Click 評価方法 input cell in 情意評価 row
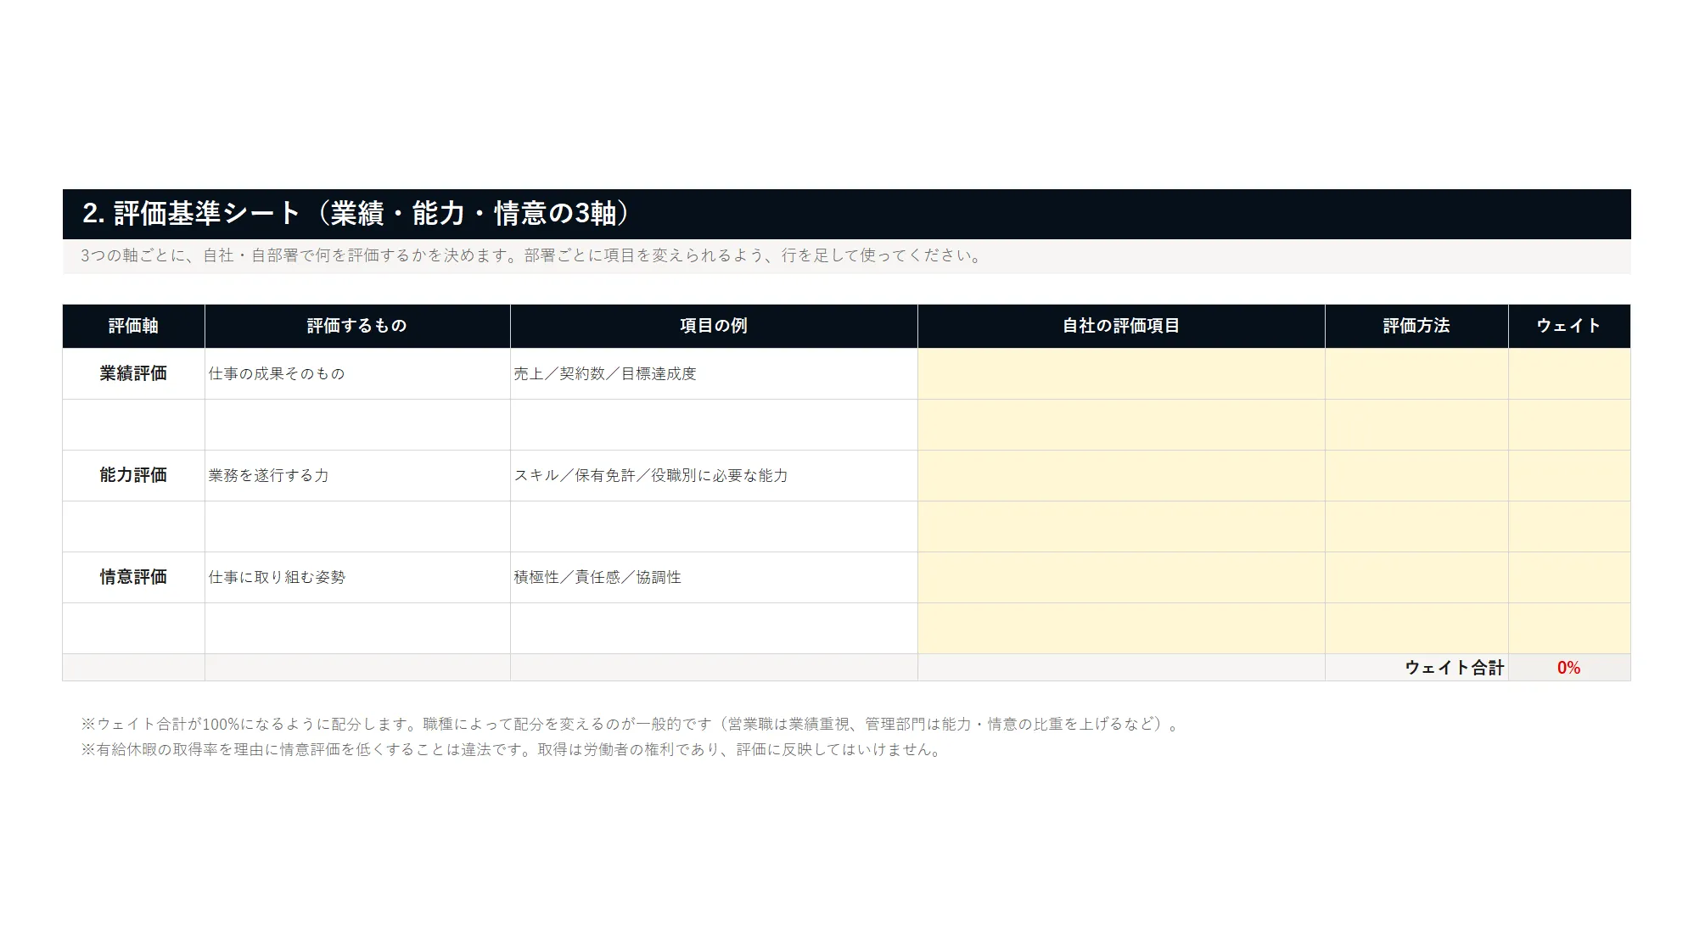The width and height of the screenshot is (1694, 952). coord(1416,577)
